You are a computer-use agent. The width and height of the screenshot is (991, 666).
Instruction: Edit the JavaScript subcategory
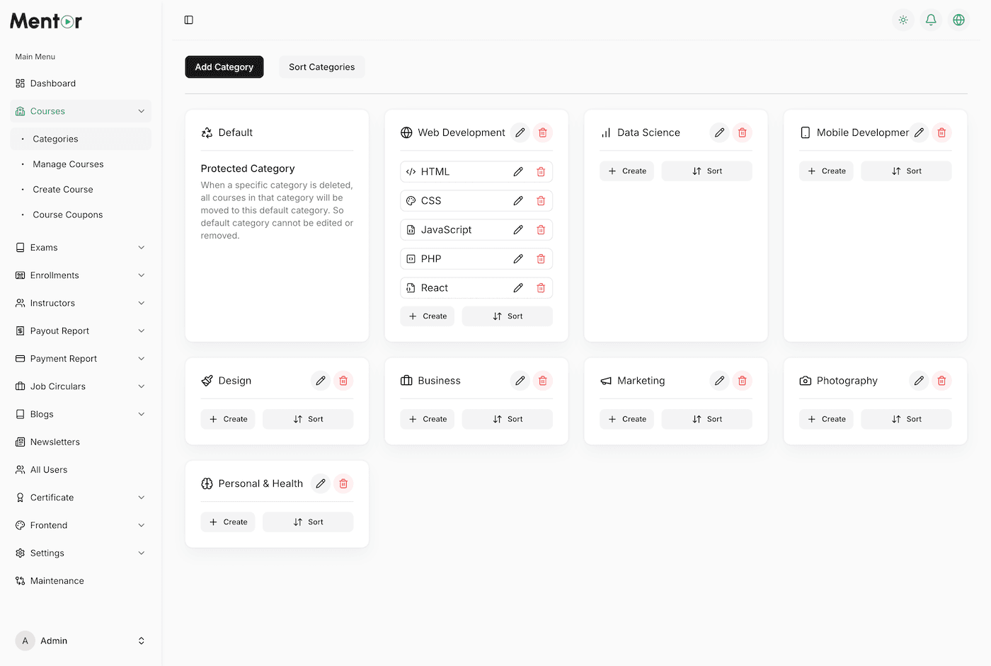518,229
